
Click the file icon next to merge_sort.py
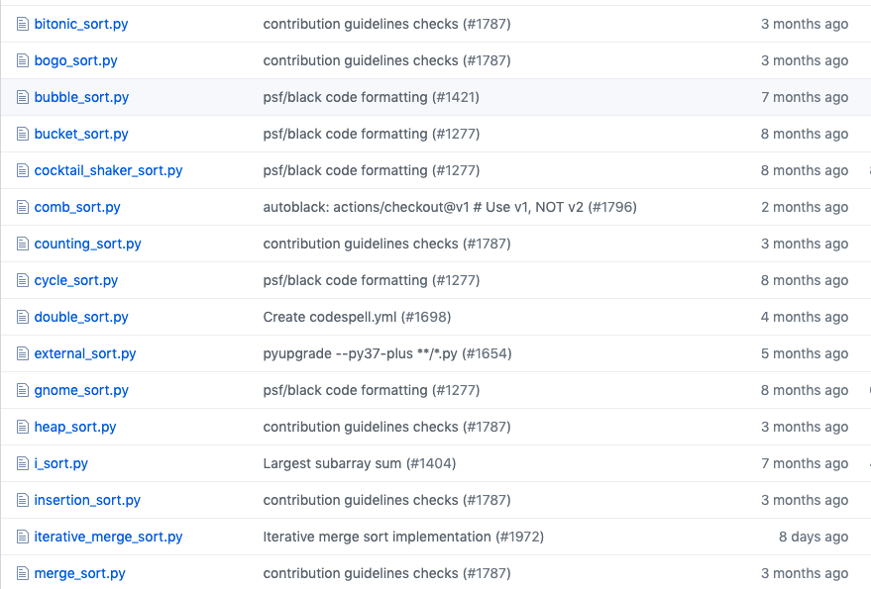22,573
